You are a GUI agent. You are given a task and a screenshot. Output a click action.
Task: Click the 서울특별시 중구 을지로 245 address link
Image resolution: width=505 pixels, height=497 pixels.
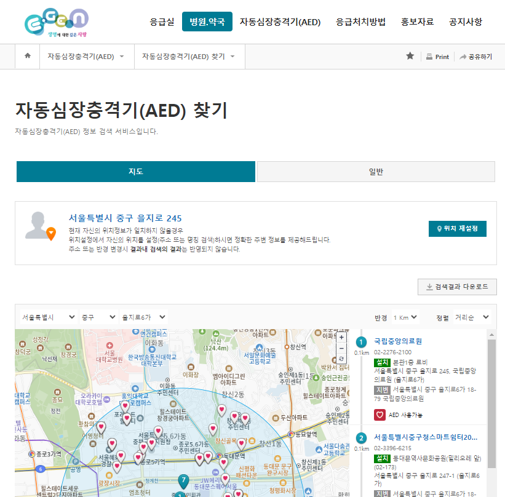coord(125,218)
